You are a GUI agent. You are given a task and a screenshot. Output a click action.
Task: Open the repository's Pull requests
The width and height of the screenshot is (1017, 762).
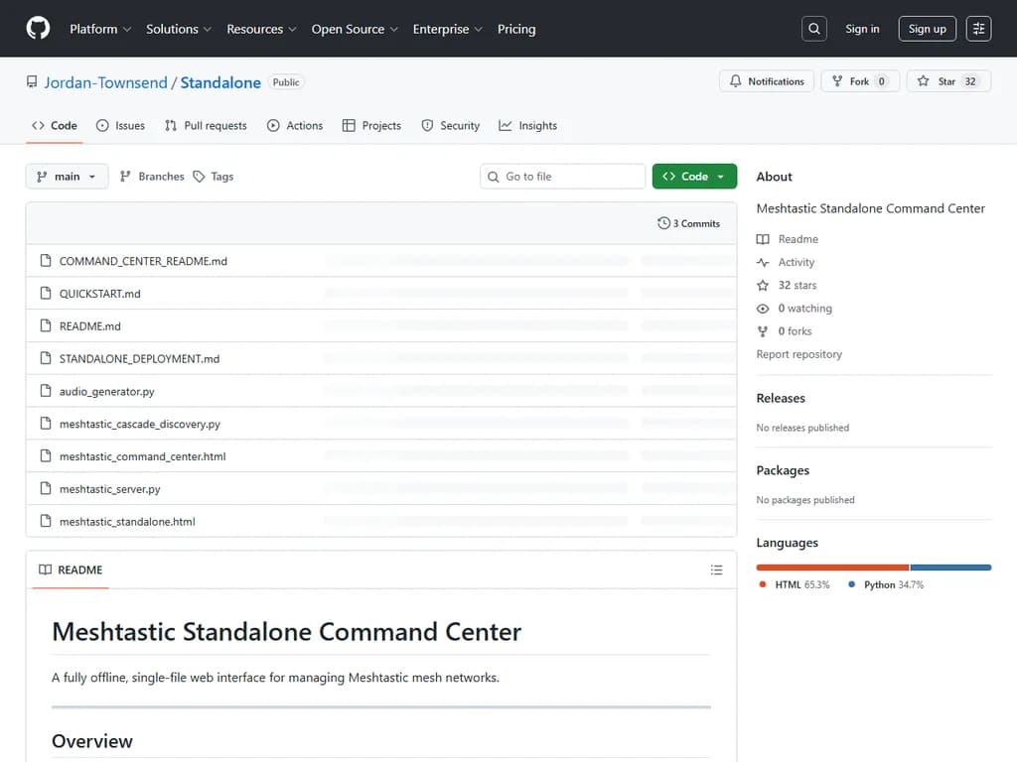click(x=206, y=125)
